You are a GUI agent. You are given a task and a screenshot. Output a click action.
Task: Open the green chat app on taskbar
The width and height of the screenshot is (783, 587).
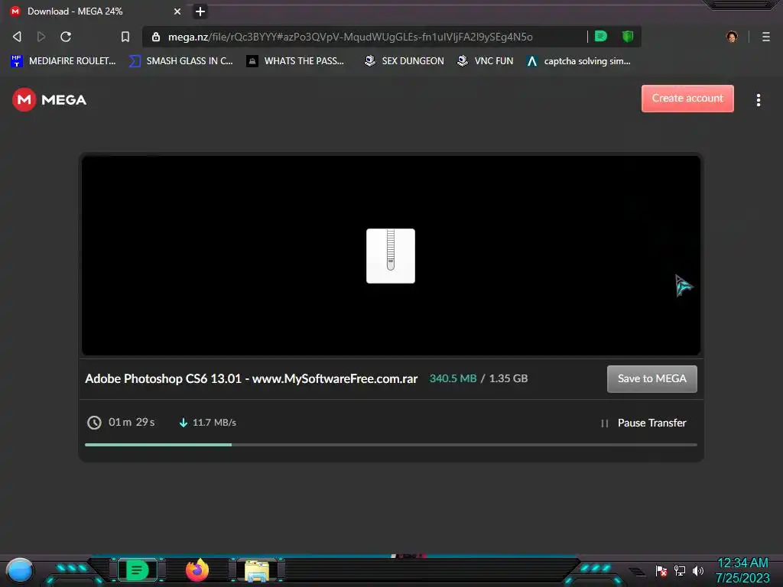(138, 570)
